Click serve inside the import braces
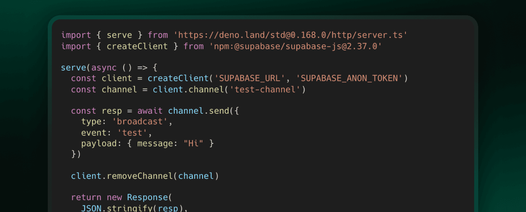 tap(119, 35)
